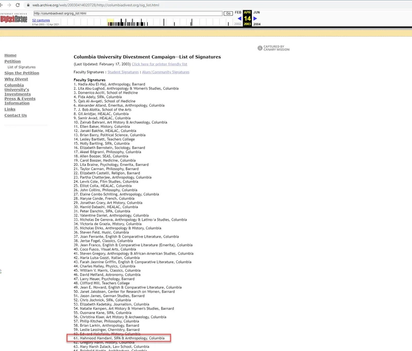Click signature '20. Lila Braine, Psychology, Emerita'
Viewport: 412px width, 351px height.
111,164
